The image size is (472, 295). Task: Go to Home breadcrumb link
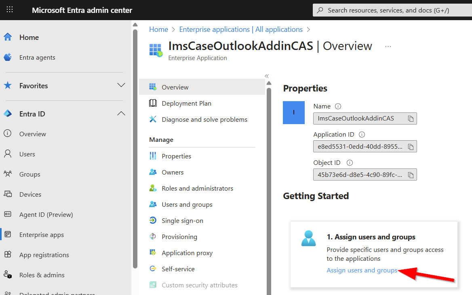[x=159, y=29]
